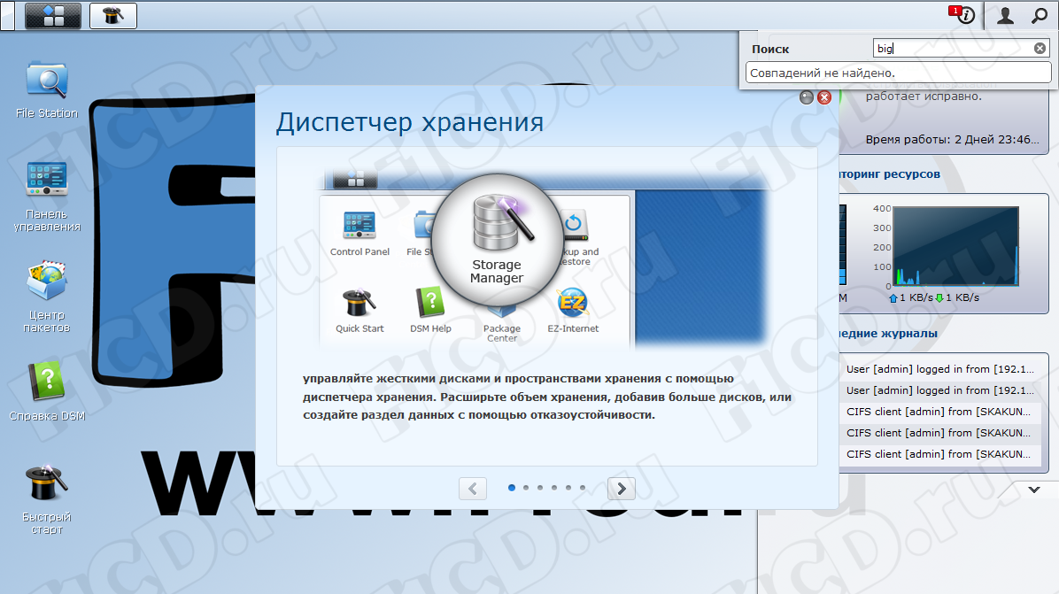Viewport: 1059px width, 594px height.
Task: Go to previous wizard slide
Action: (x=473, y=488)
